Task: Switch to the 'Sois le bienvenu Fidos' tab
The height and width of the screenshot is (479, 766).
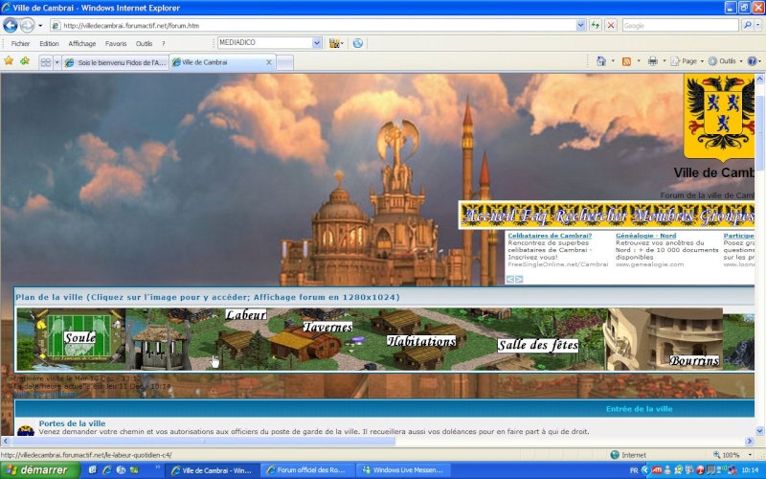Action: [115, 62]
